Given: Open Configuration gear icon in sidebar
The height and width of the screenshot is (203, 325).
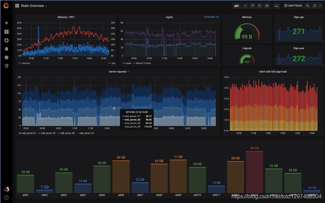Looking at the screenshot, I should point(7,57).
